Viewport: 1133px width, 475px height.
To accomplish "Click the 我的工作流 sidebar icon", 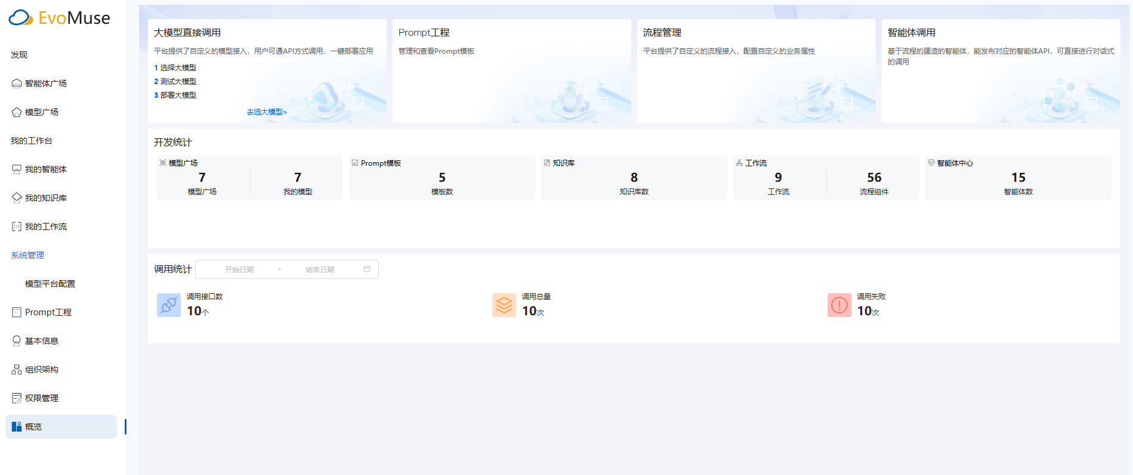I will pos(17,226).
